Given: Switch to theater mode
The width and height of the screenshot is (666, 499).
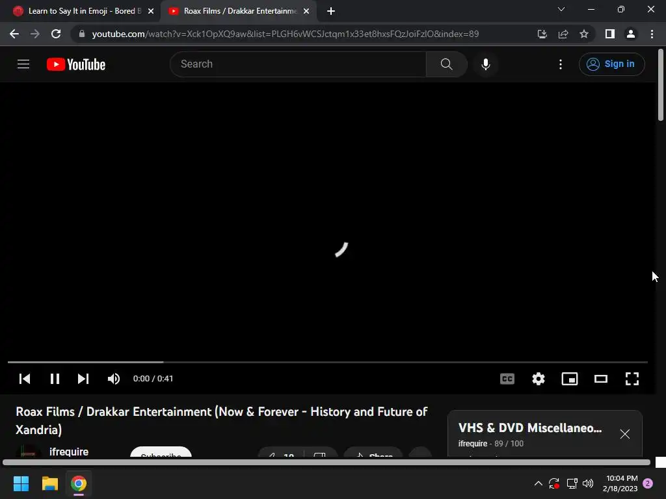Looking at the screenshot, I should (x=600, y=379).
